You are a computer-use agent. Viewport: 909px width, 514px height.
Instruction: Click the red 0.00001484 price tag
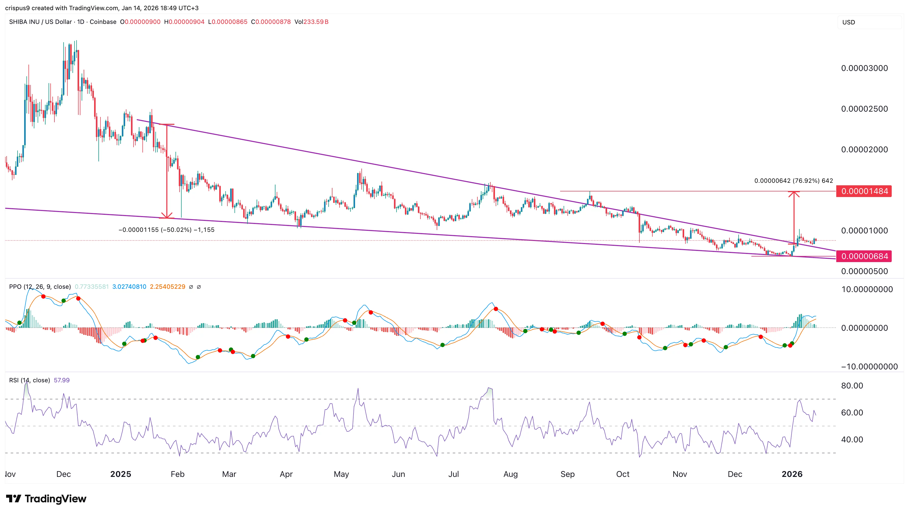864,191
